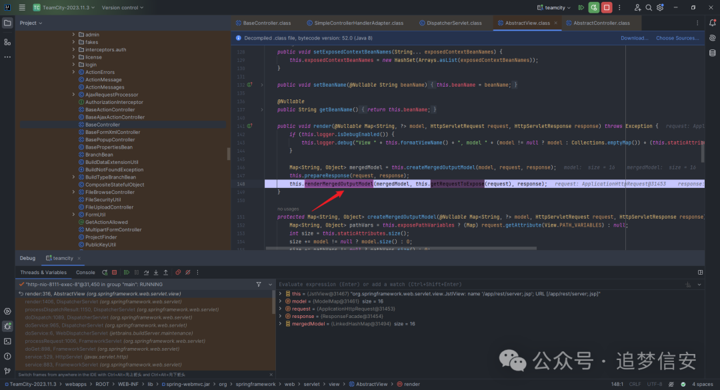Image resolution: width=720 pixels, height=390 pixels.
Task: Switch to the Console tab
Action: (x=85, y=272)
